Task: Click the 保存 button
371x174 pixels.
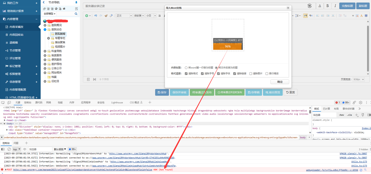Action: (x=162, y=92)
